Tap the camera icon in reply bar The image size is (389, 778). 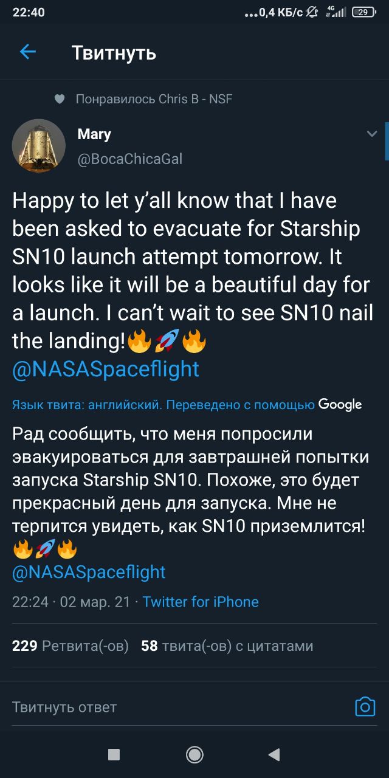tap(365, 706)
